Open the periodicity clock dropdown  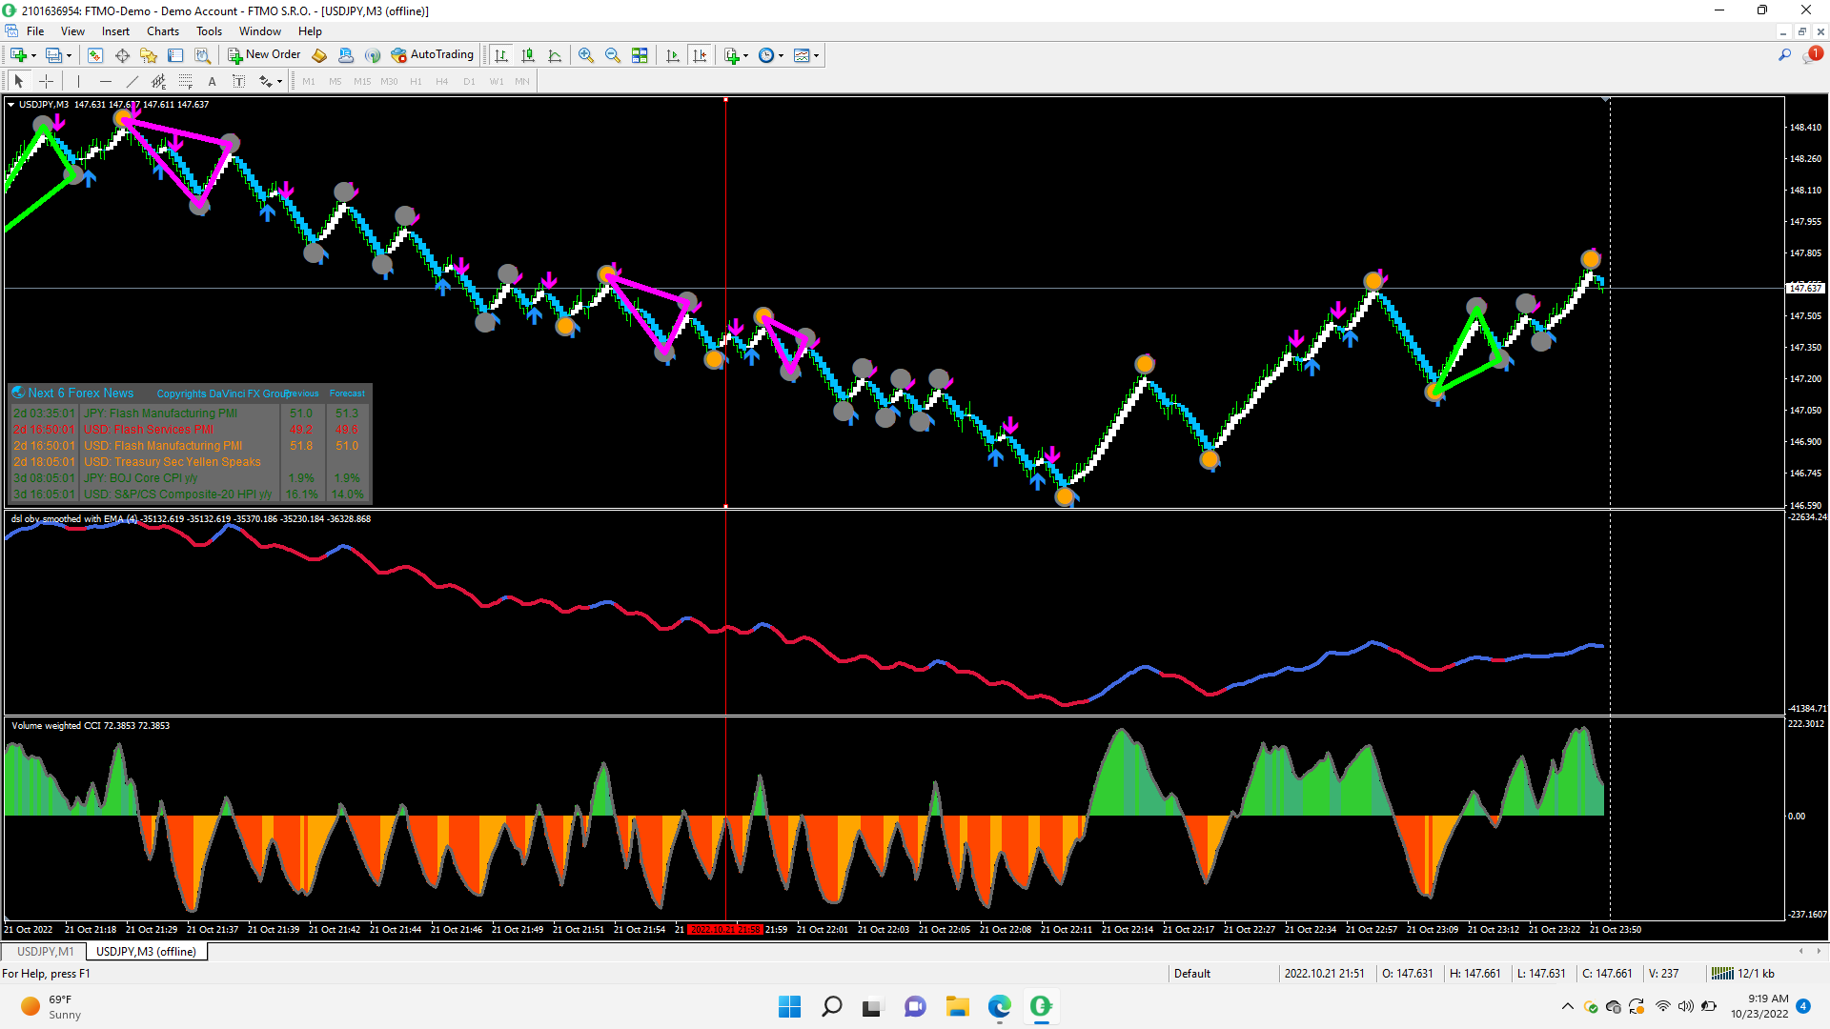tap(781, 55)
